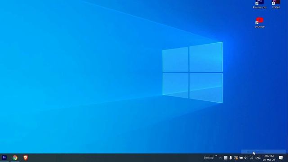The width and height of the screenshot is (288, 162).
Task: Open Brave browser from the taskbar
Action: (x=26, y=157)
